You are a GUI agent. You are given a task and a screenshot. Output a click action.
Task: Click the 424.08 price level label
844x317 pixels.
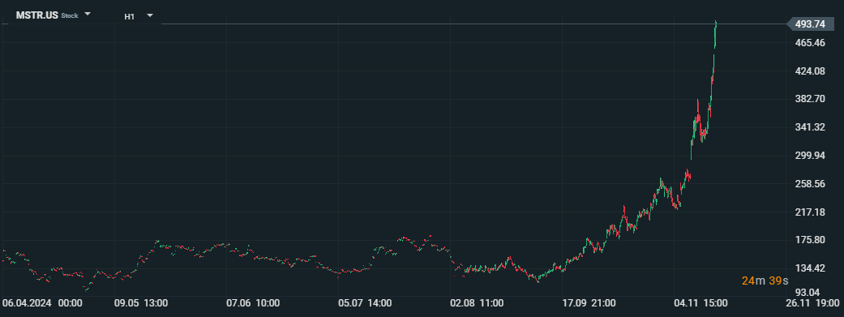(810, 71)
